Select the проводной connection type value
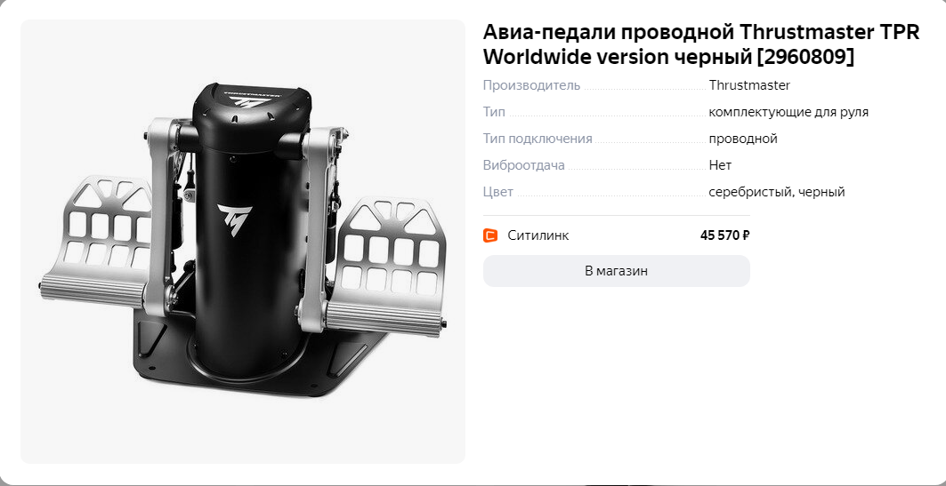This screenshot has height=486, width=946. tap(743, 139)
